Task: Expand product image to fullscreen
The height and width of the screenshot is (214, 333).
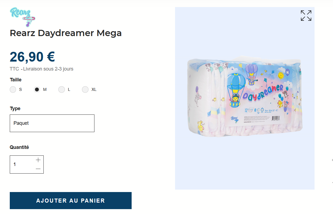Action: 306,15
